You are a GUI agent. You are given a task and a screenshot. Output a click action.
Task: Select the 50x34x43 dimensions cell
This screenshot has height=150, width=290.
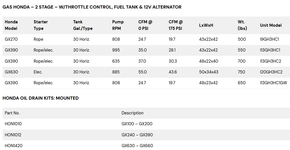click(209, 72)
